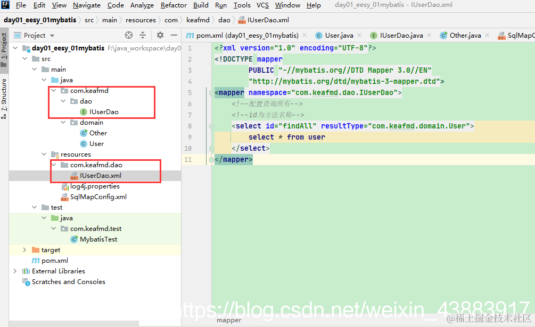Open the Tools menu

[x=242, y=5]
